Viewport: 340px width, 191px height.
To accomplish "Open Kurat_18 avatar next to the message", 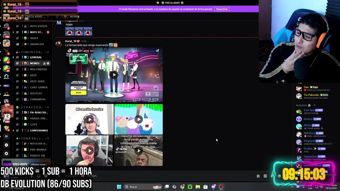I will 59,44.
